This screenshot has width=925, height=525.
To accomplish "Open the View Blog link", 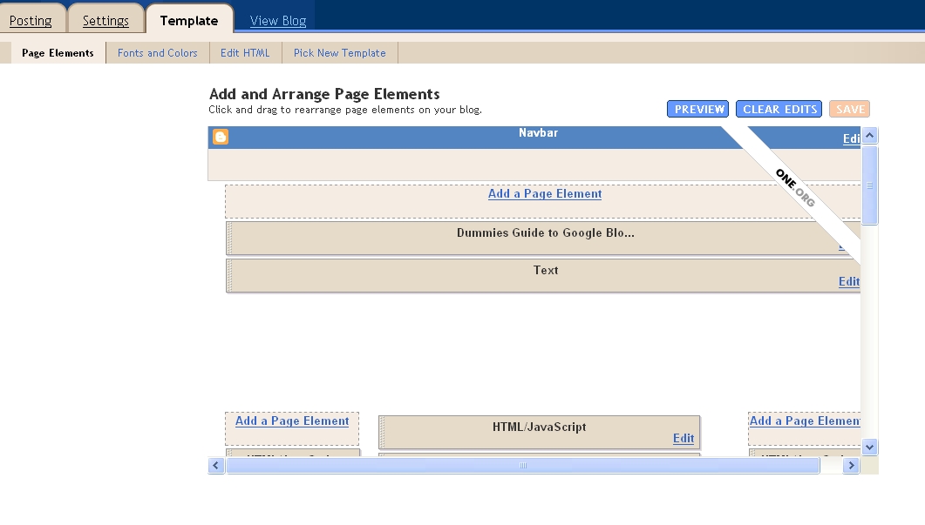I will point(278,21).
